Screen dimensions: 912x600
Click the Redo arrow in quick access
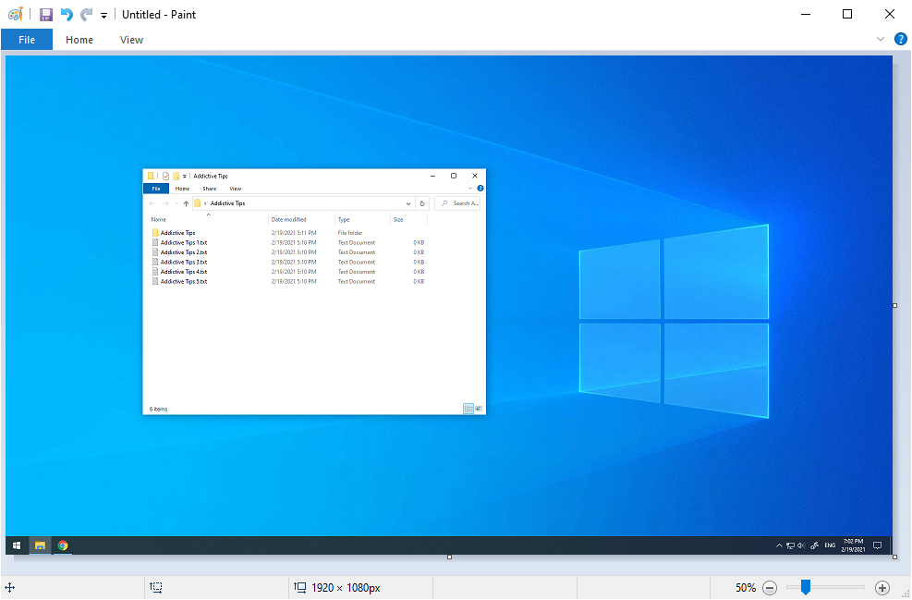click(x=86, y=15)
